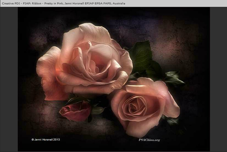227x152 pixels.
Task: Click the dark red rosebud
Action: coord(76,111)
